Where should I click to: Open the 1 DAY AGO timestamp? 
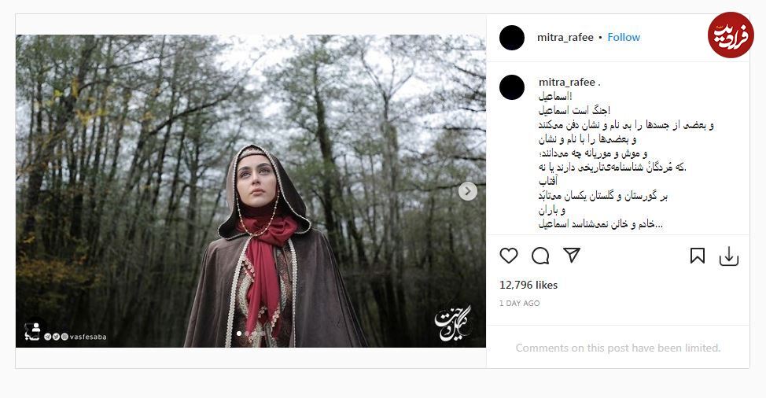[519, 304]
